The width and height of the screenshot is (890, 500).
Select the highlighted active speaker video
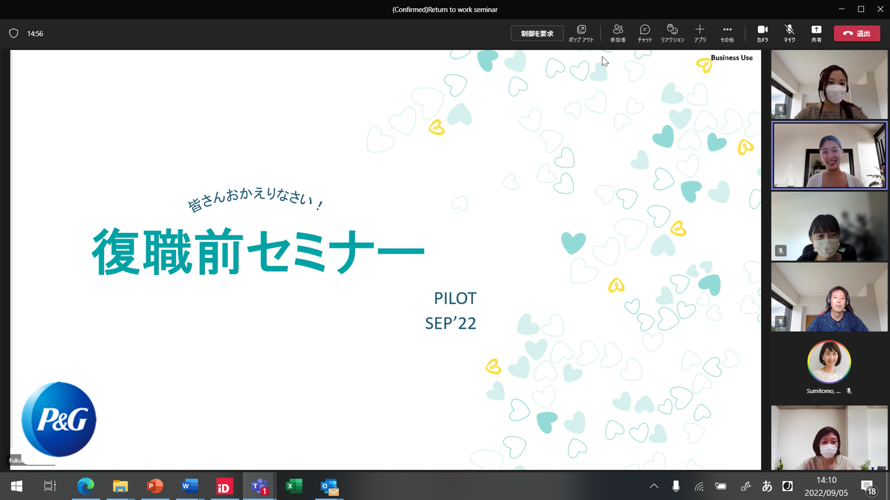(829, 155)
